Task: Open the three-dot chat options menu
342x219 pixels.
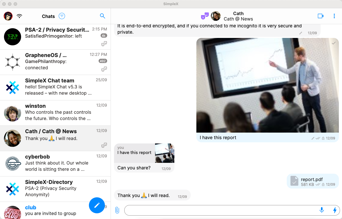Action: click(x=334, y=16)
